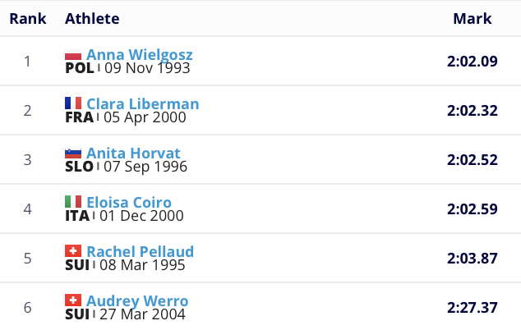Open Audrey Werro's athlete page
Image resolution: width=521 pixels, height=330 pixels.
(x=137, y=300)
